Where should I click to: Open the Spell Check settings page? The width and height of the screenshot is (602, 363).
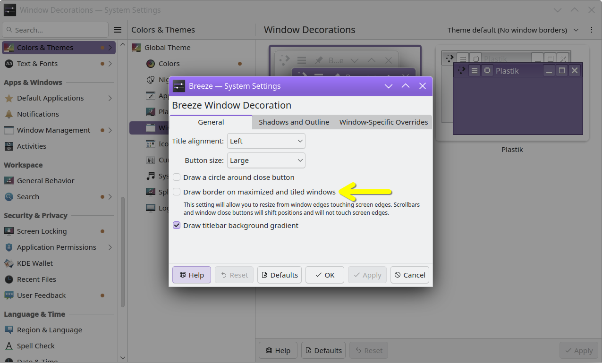[x=59, y=346]
